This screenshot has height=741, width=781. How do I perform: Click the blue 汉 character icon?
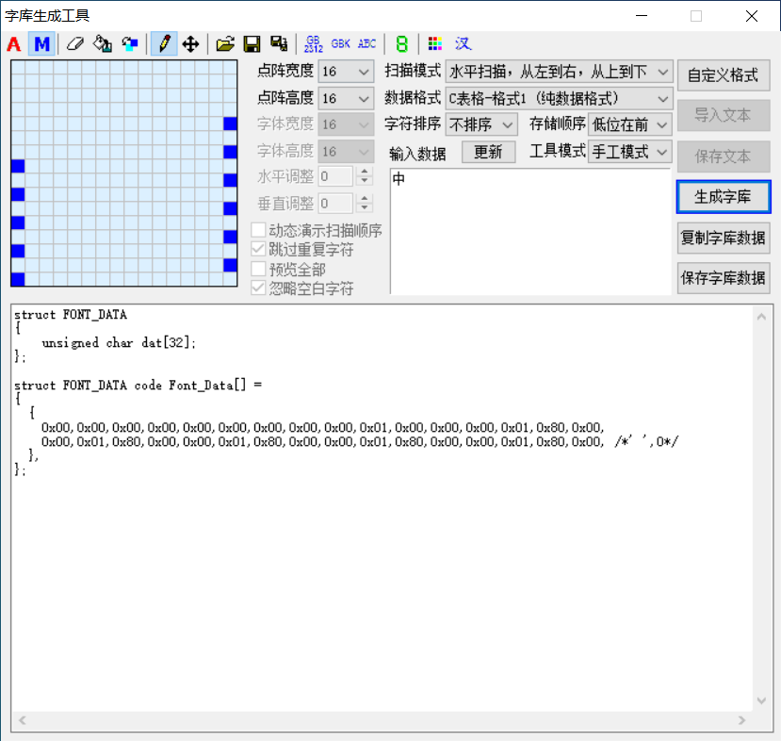tap(463, 44)
